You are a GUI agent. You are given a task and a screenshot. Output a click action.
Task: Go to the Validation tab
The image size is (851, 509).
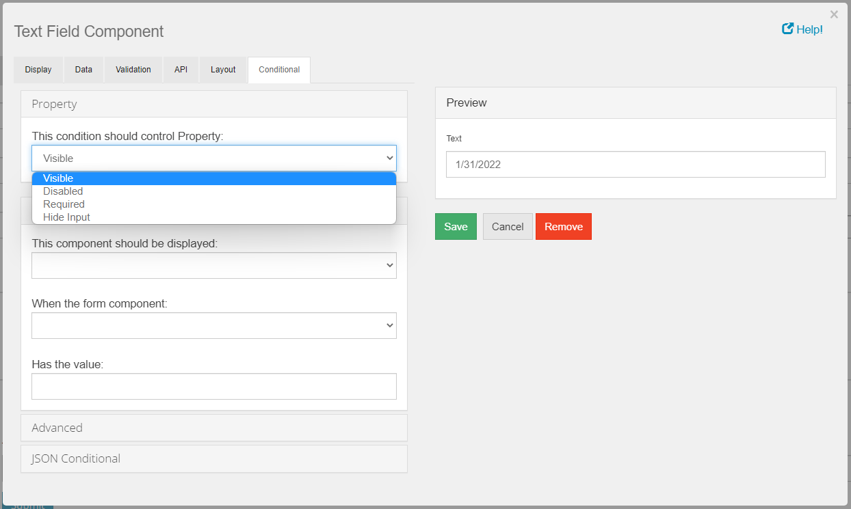tap(133, 70)
